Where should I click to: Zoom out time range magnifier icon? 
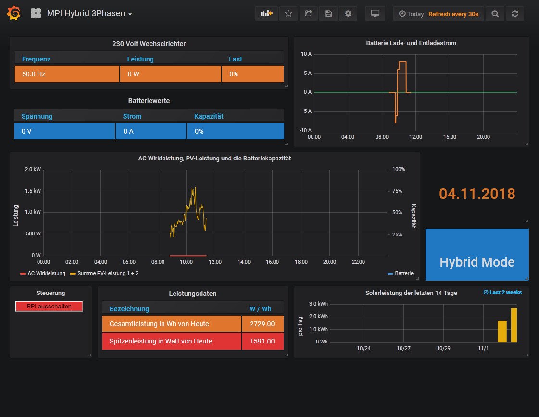point(495,14)
